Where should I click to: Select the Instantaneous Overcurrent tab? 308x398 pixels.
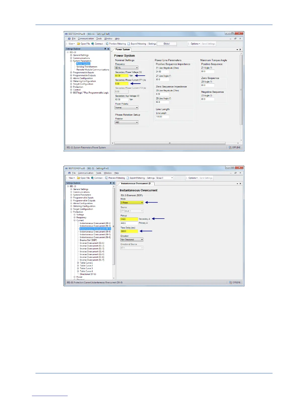(137, 184)
